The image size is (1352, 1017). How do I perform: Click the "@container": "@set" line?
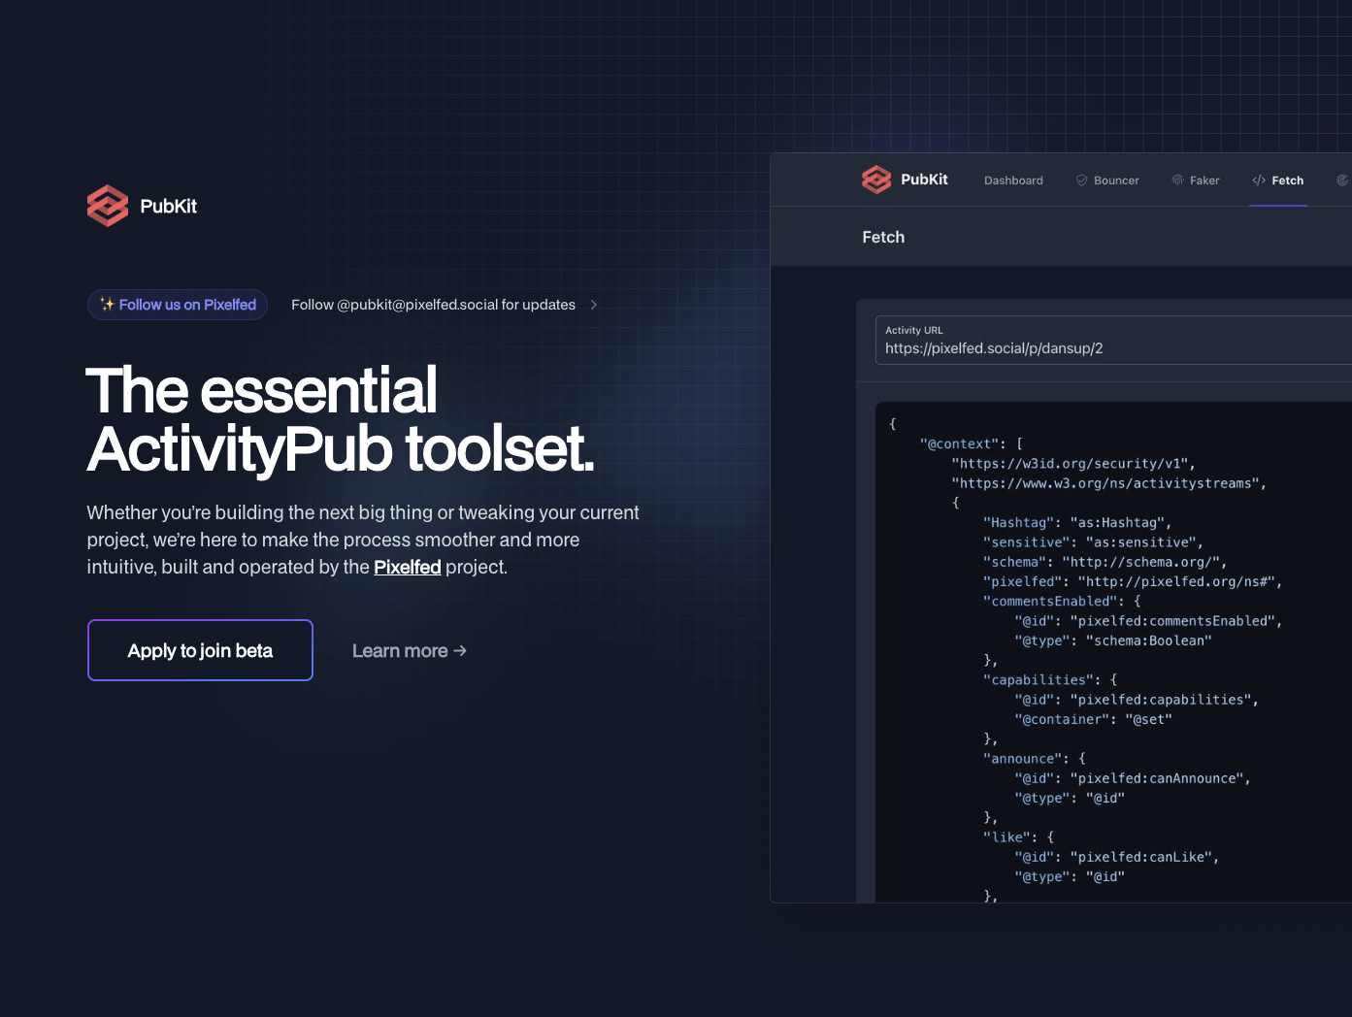click(x=1093, y=719)
